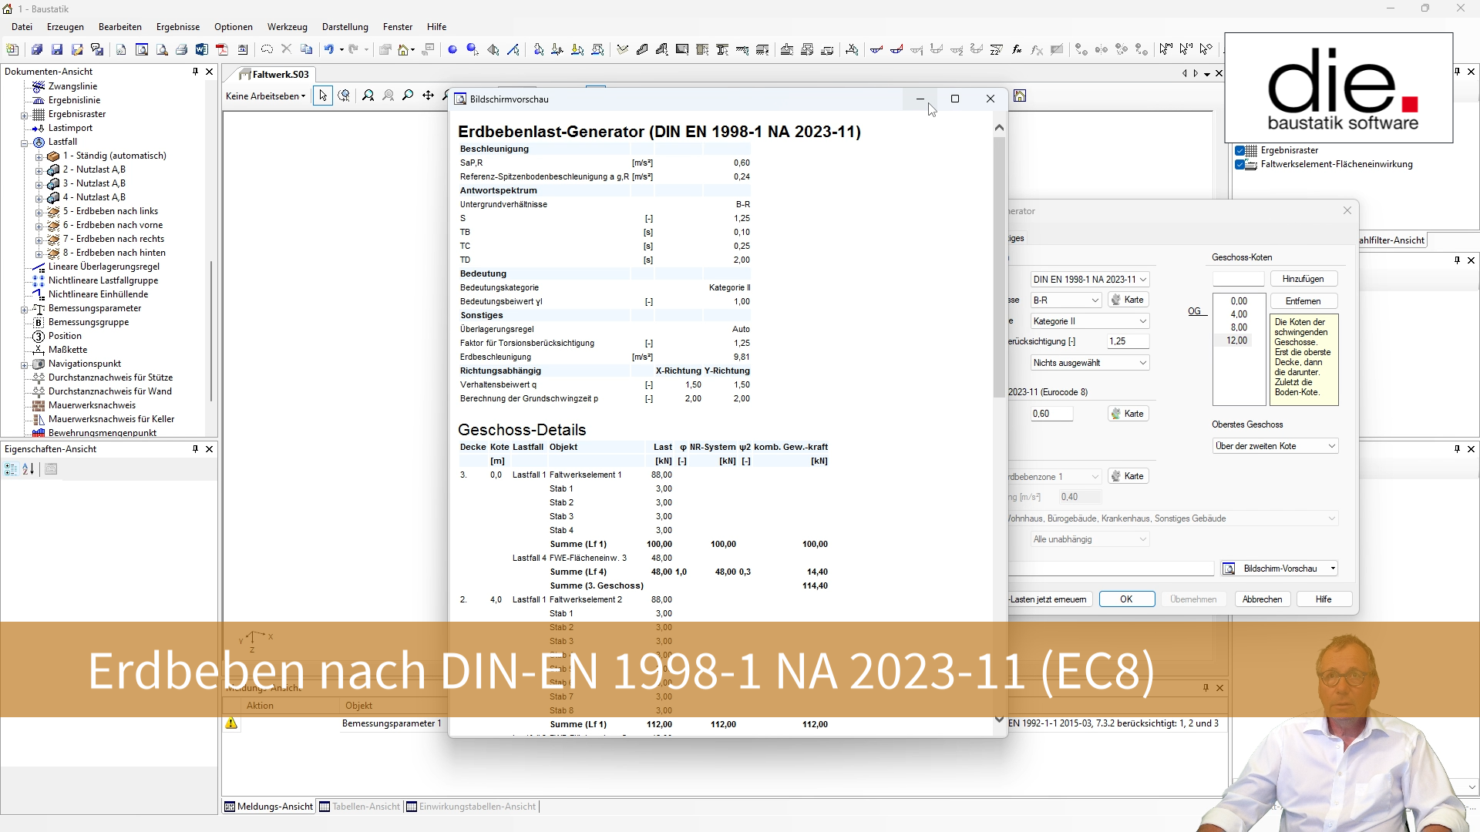Image resolution: width=1480 pixels, height=832 pixels.
Task: Click the home view toolbar icon
Action: [x=404, y=49]
